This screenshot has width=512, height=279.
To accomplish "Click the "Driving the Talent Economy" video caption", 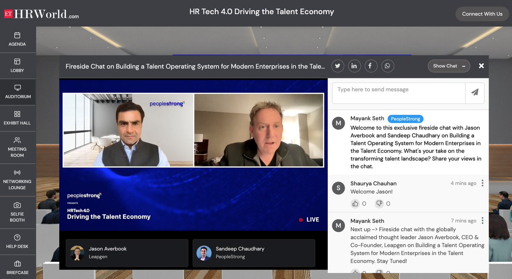I will point(109,217).
